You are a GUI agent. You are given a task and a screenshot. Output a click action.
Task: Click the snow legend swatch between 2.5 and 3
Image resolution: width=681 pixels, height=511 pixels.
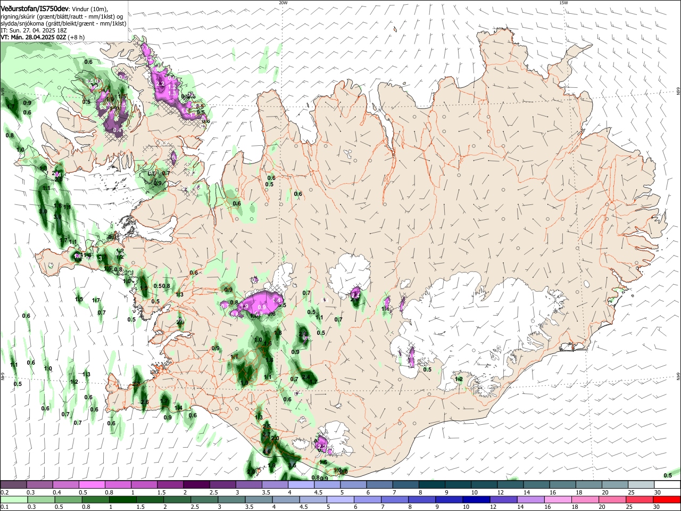pyautogui.click(x=222, y=484)
